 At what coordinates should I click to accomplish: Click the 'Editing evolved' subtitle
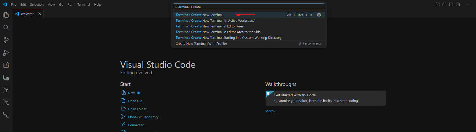(136, 73)
